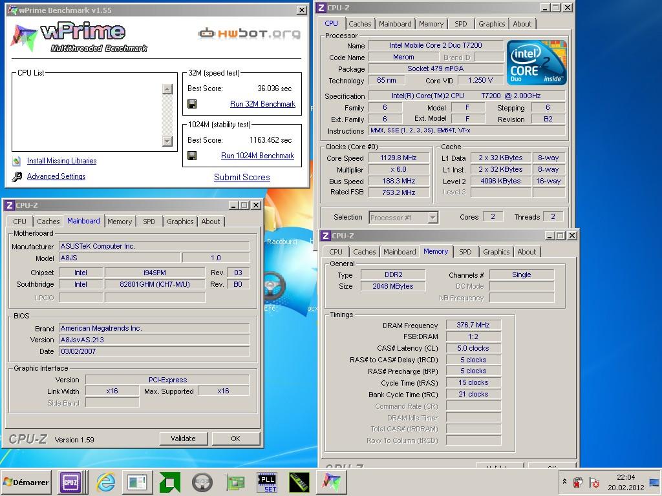This screenshot has height=496, width=662.
Task: Click the BIOS version A8JsvAS.213 text
Action: pyautogui.click(x=82, y=340)
